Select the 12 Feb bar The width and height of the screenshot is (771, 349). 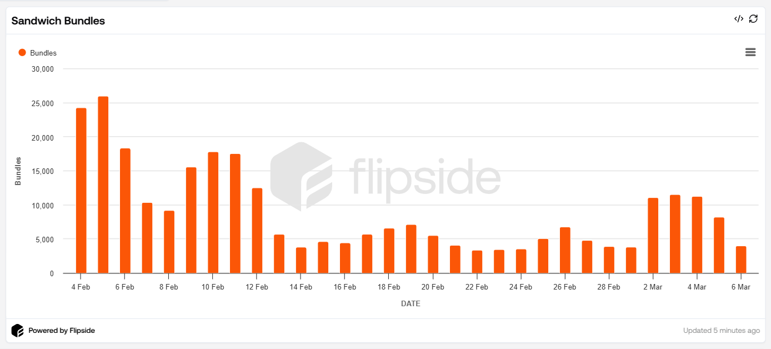tap(257, 231)
